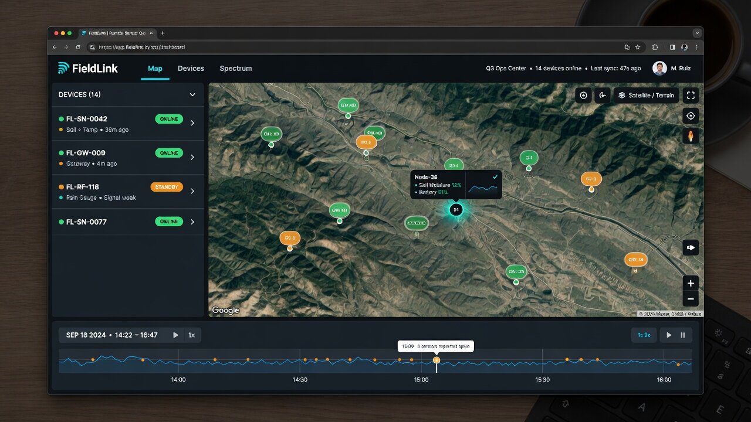The width and height of the screenshot is (751, 422).
Task: Click STANDBY badge on FL-RF-118
Action: point(167,188)
